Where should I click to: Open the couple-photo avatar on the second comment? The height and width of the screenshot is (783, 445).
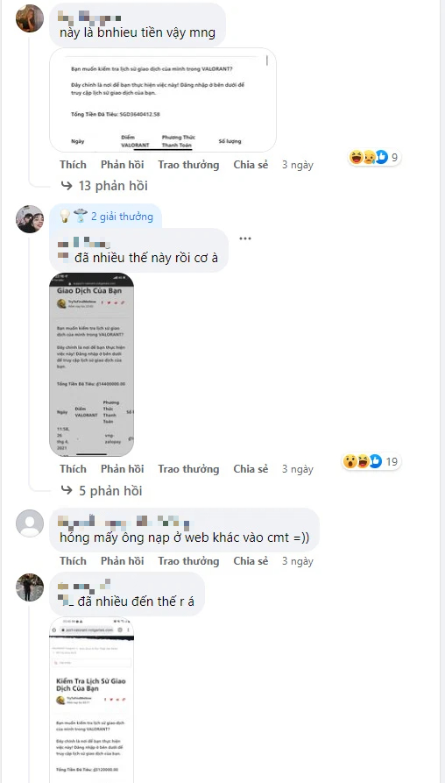pos(30,219)
